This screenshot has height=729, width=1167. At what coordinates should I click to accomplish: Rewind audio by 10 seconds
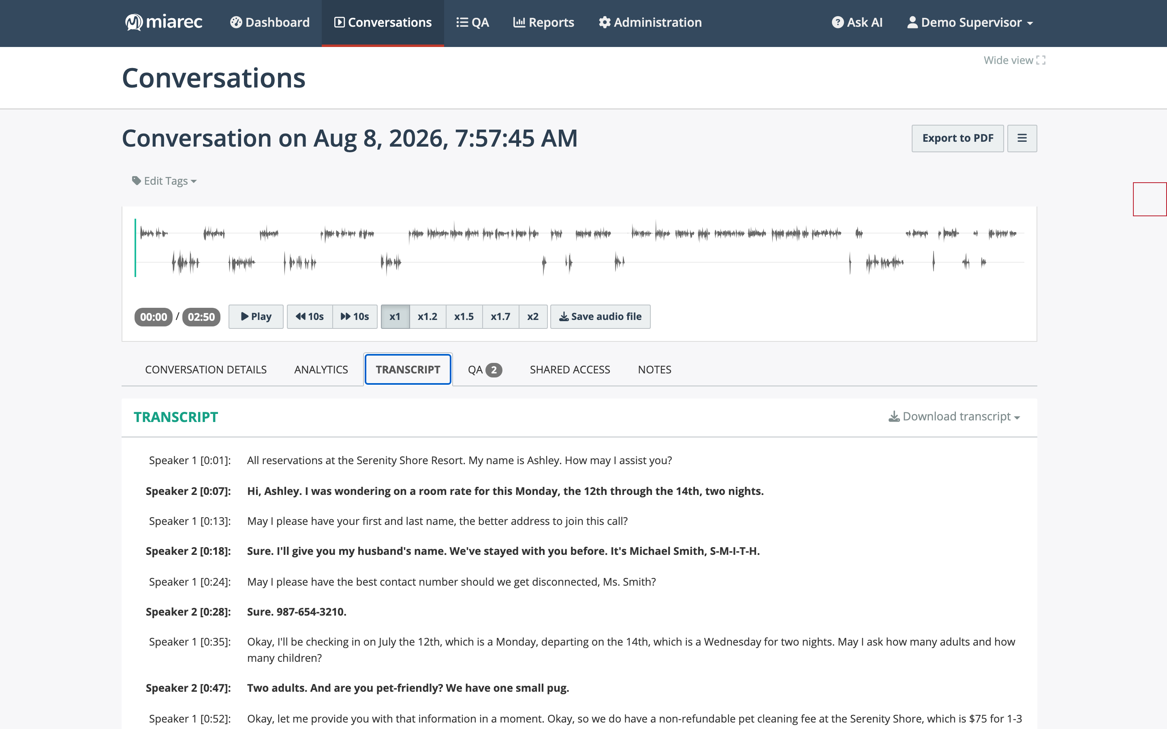(310, 317)
